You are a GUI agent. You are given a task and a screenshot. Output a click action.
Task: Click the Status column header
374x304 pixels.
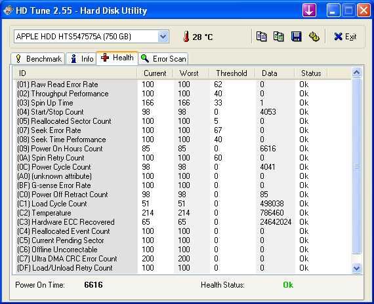[311, 73]
